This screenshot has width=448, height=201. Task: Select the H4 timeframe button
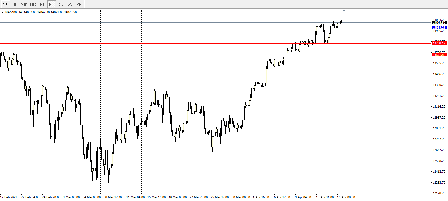[x=51, y=4]
